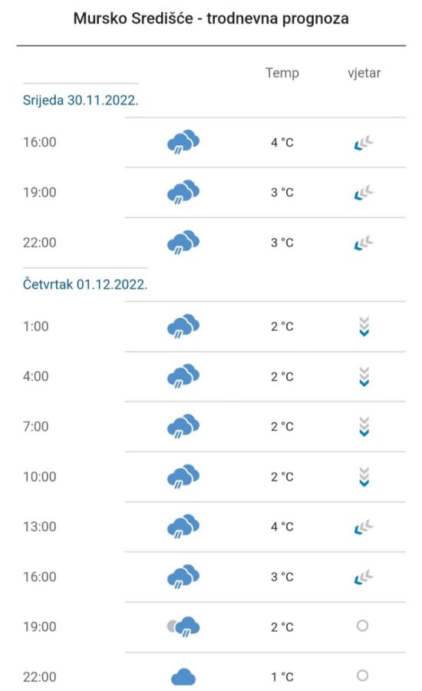The image size is (422, 691).
Task: Click the calm wind circle at Thursday 22:00
Action: click(362, 675)
